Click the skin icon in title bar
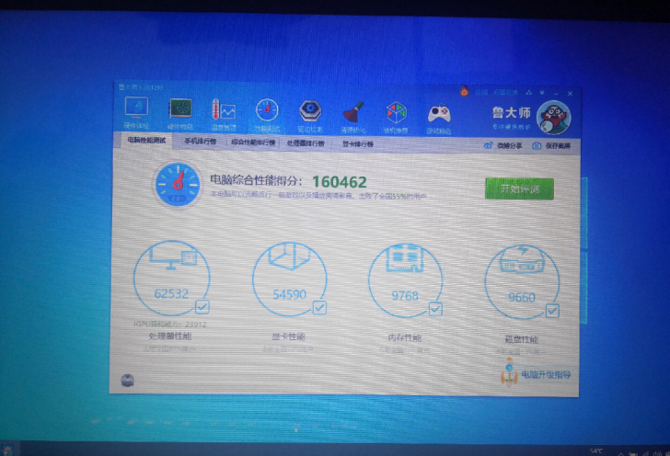670x456 pixels. pos(529,92)
